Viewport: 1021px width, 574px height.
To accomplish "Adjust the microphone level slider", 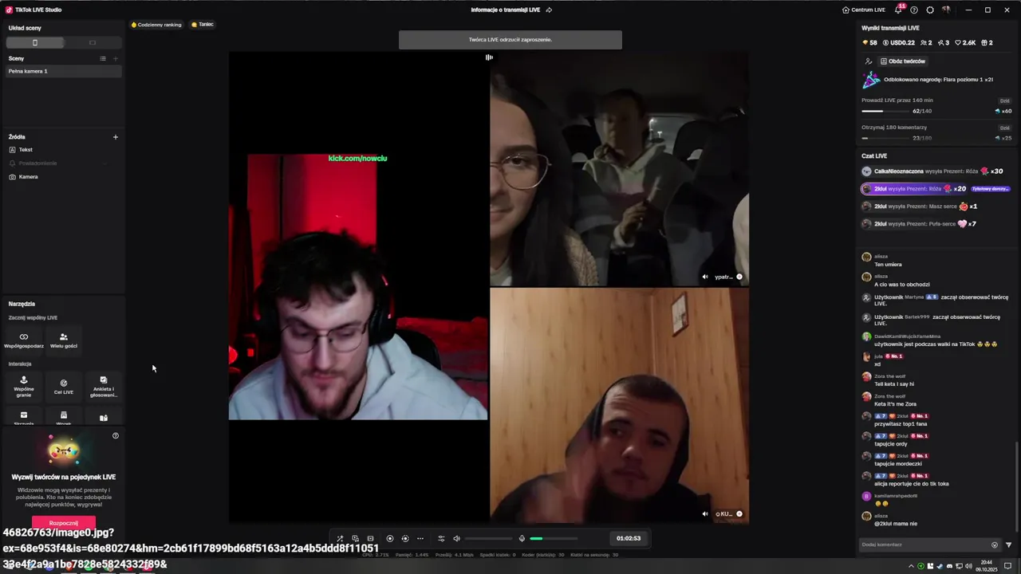I will point(554,538).
